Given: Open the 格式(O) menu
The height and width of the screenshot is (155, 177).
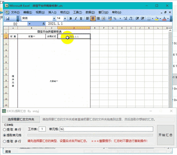Looking at the screenshot, I should coord(65,12).
